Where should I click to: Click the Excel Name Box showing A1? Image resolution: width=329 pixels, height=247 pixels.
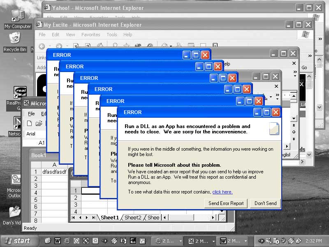tap(35, 143)
